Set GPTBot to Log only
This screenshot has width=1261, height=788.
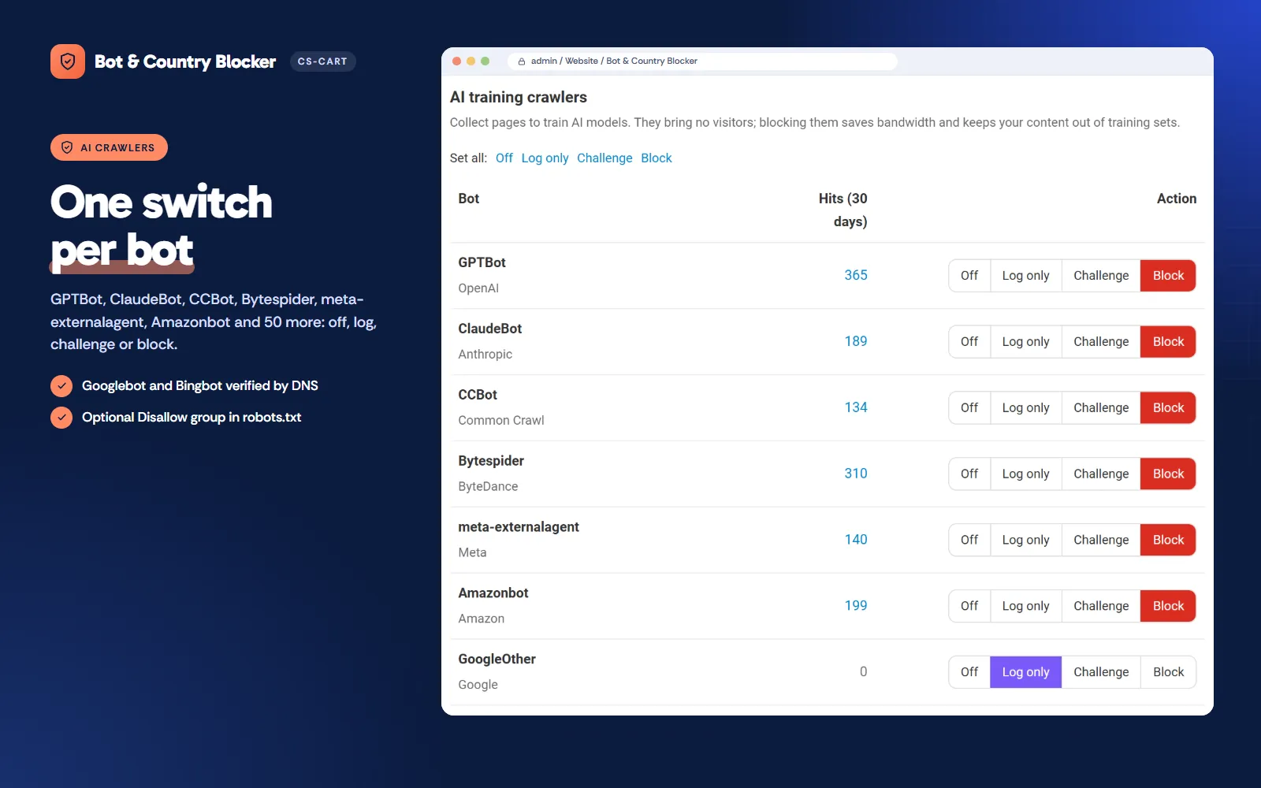pyautogui.click(x=1026, y=276)
